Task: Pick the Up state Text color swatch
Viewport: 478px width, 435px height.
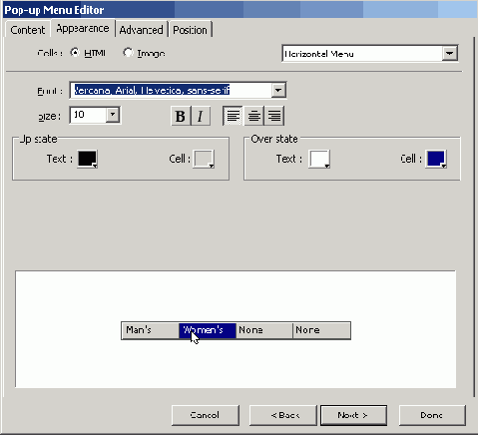Action: pyautogui.click(x=88, y=159)
